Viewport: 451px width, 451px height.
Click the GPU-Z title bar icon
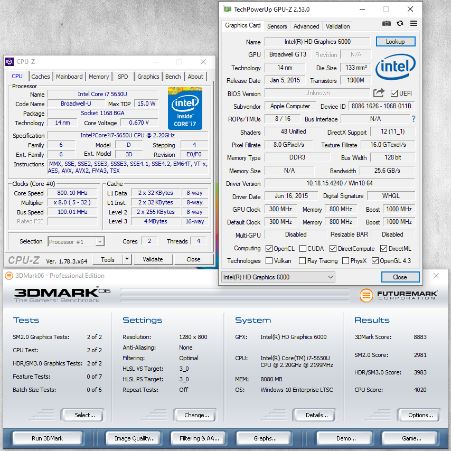click(x=227, y=9)
